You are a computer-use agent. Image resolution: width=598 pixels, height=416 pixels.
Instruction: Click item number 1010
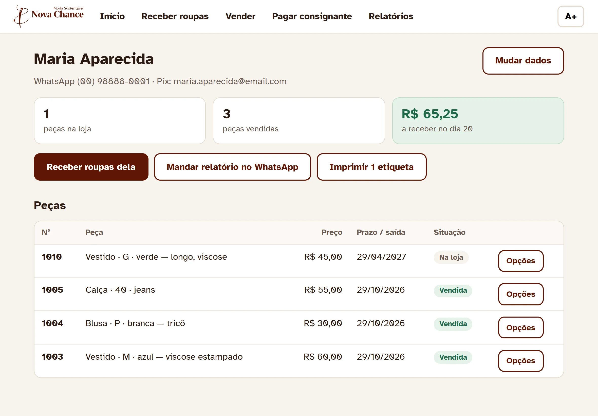click(x=52, y=257)
